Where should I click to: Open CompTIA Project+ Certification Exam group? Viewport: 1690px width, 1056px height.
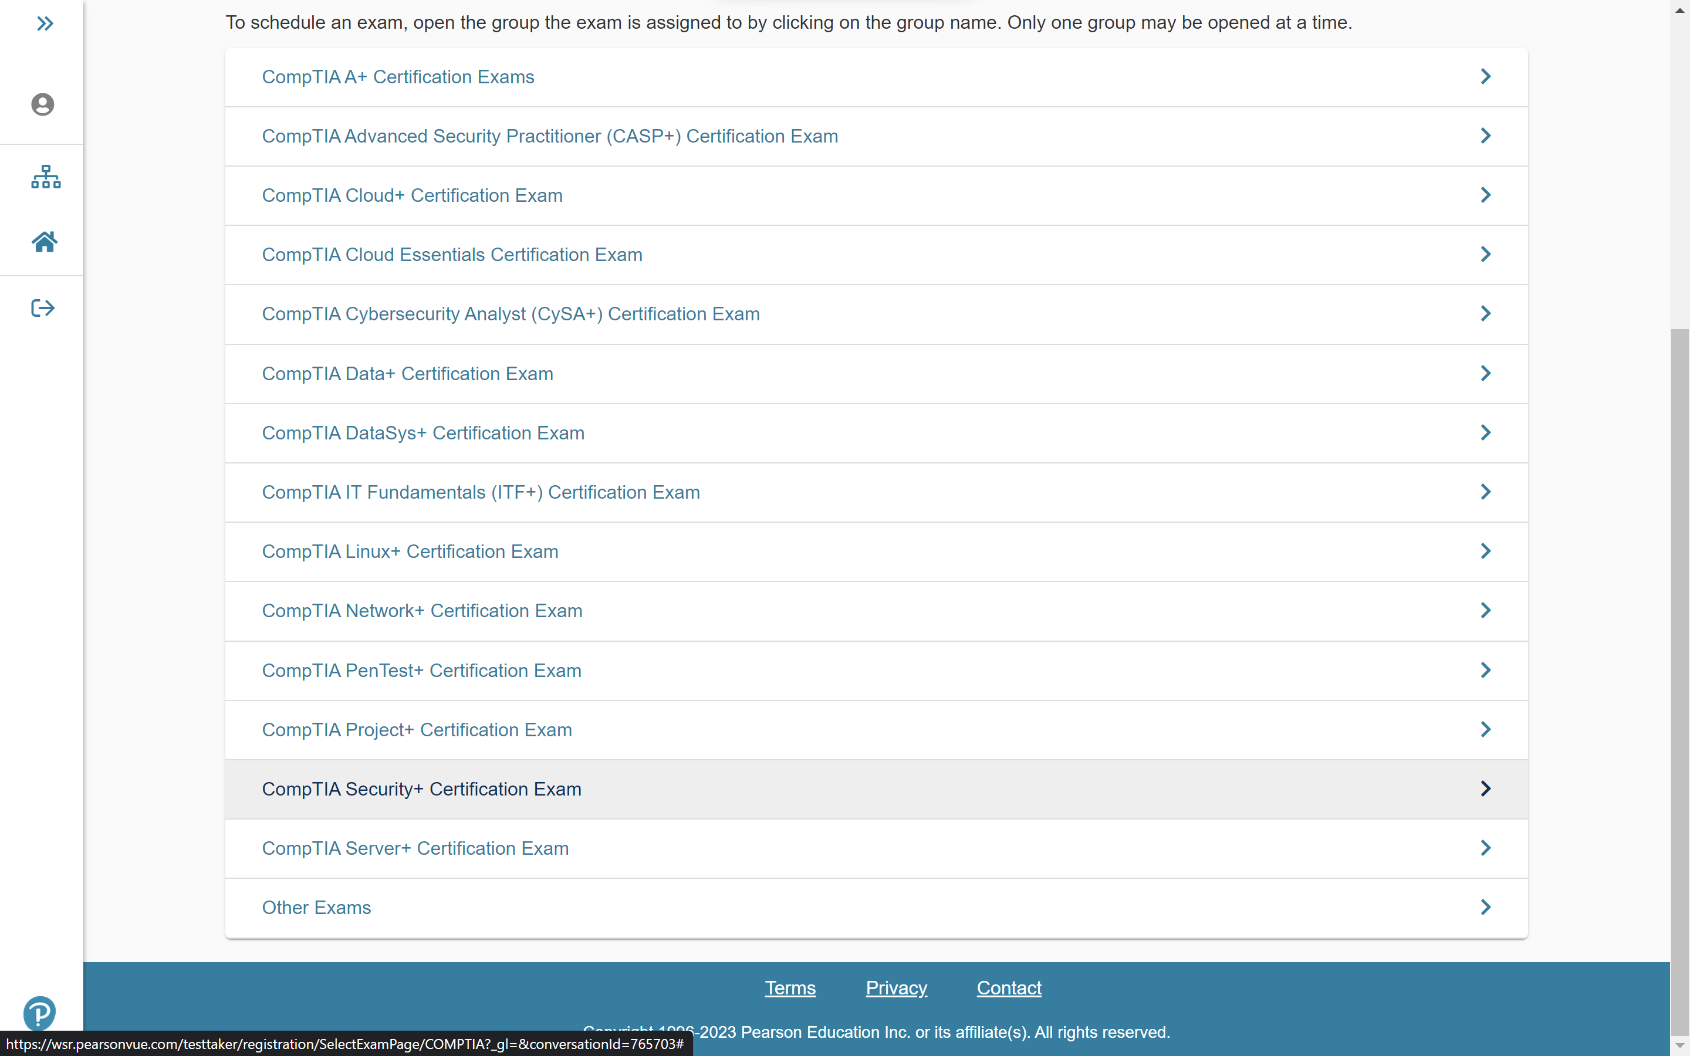point(876,730)
